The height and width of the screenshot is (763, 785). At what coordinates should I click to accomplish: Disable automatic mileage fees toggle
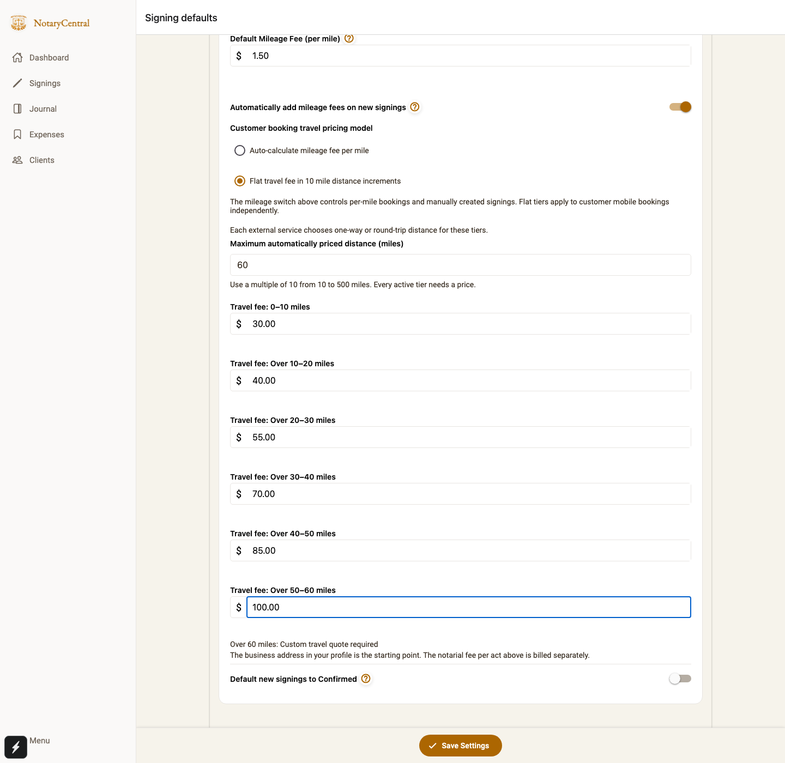[680, 107]
